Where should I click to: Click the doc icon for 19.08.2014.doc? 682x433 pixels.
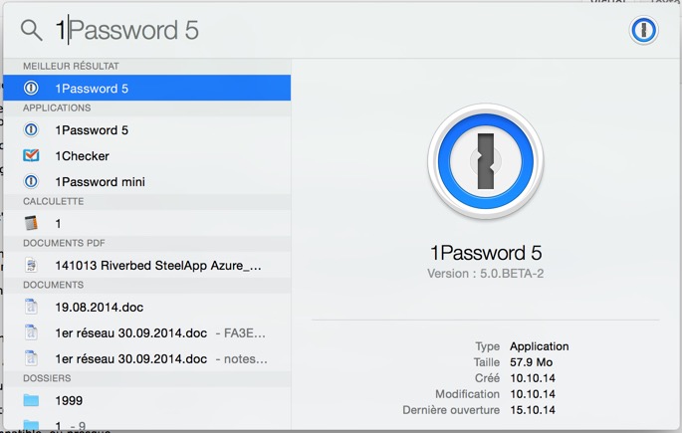(31, 307)
